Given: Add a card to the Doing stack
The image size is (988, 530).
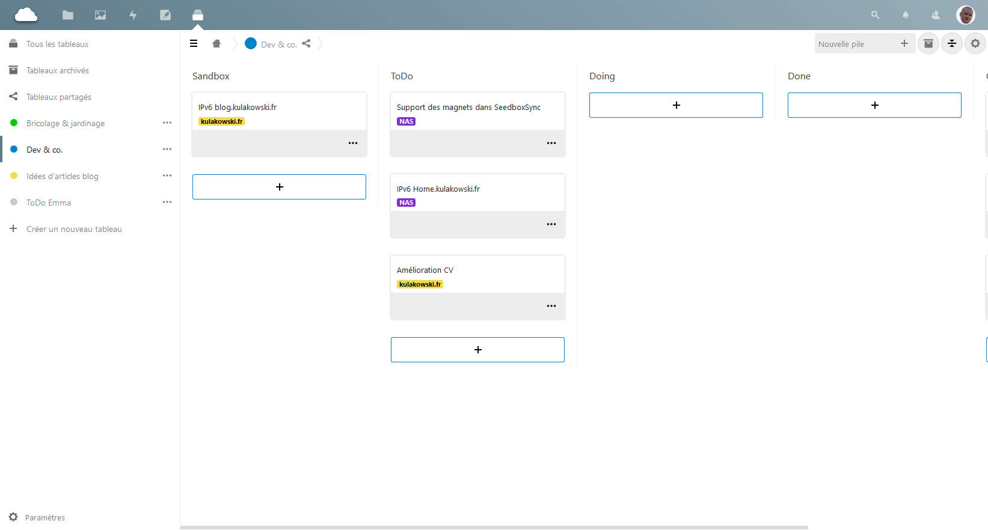Looking at the screenshot, I should pos(676,105).
